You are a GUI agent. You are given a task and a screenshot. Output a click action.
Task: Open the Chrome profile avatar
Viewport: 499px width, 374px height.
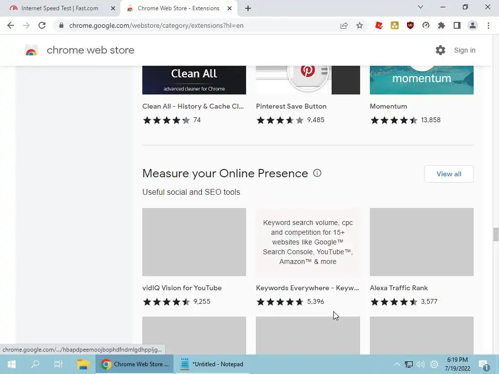pyautogui.click(x=473, y=25)
